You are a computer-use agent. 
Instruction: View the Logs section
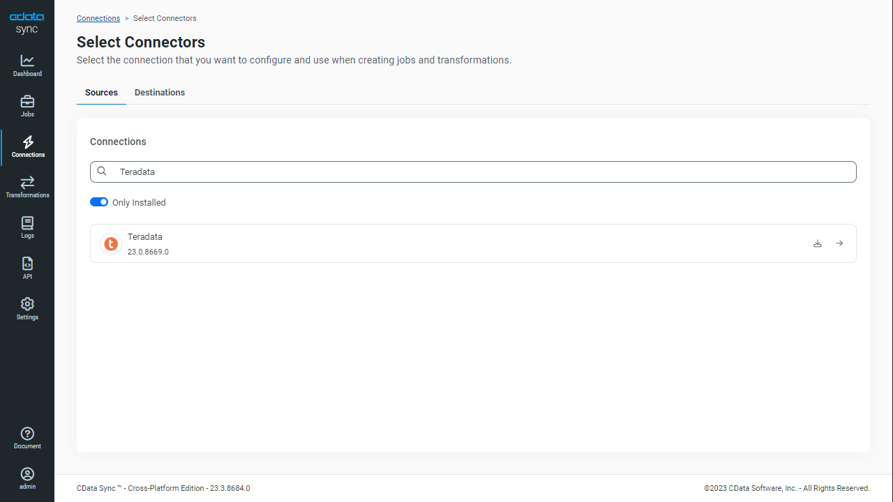[27, 228]
